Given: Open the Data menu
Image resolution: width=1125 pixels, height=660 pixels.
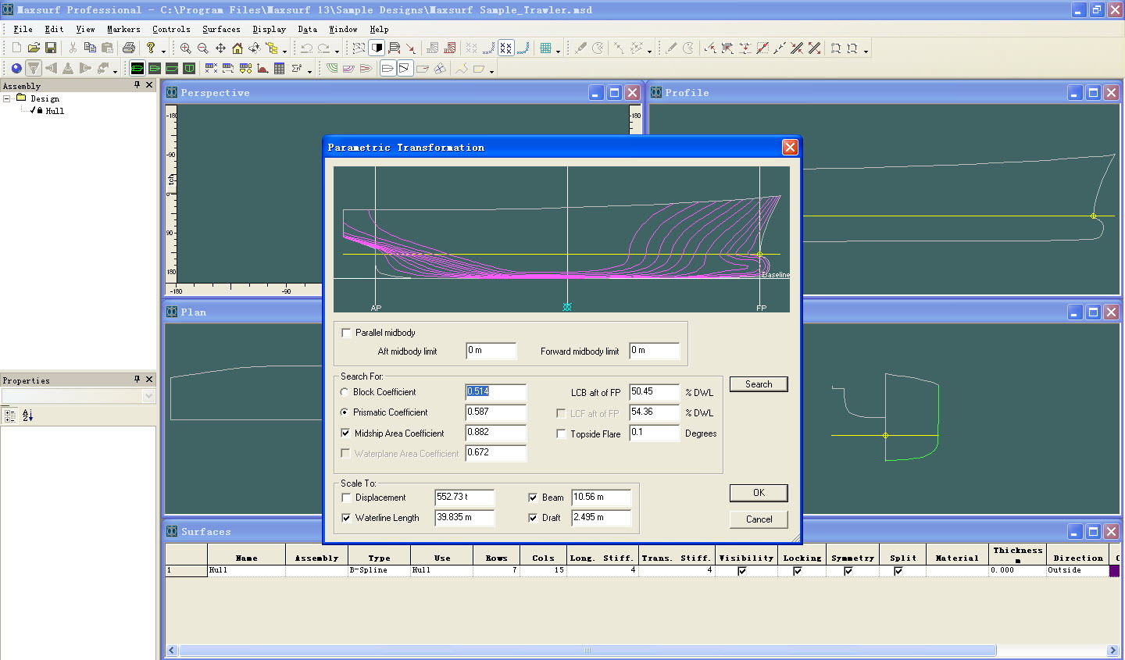Looking at the screenshot, I should click(307, 29).
